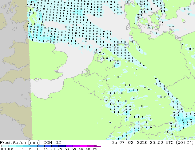Click the 30–35 mm purple legend box
The width and height of the screenshot is (195, 150).
click(x=69, y=146)
